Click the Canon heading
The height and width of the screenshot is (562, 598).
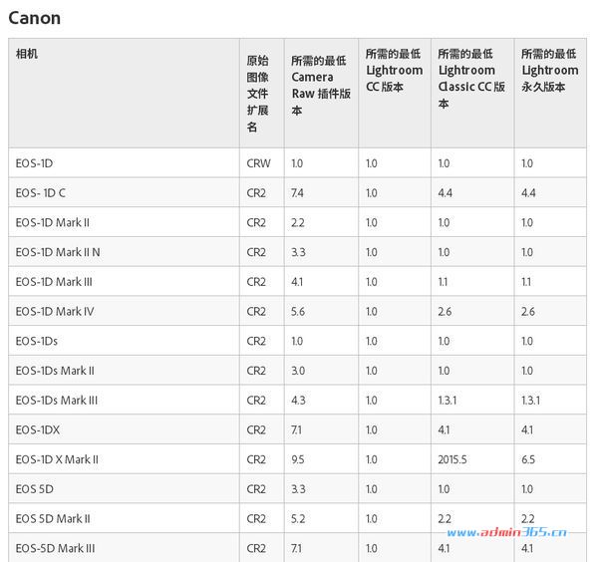pyautogui.click(x=34, y=18)
